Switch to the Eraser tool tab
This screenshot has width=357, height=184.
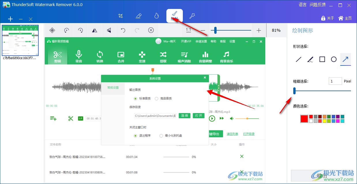139,16
